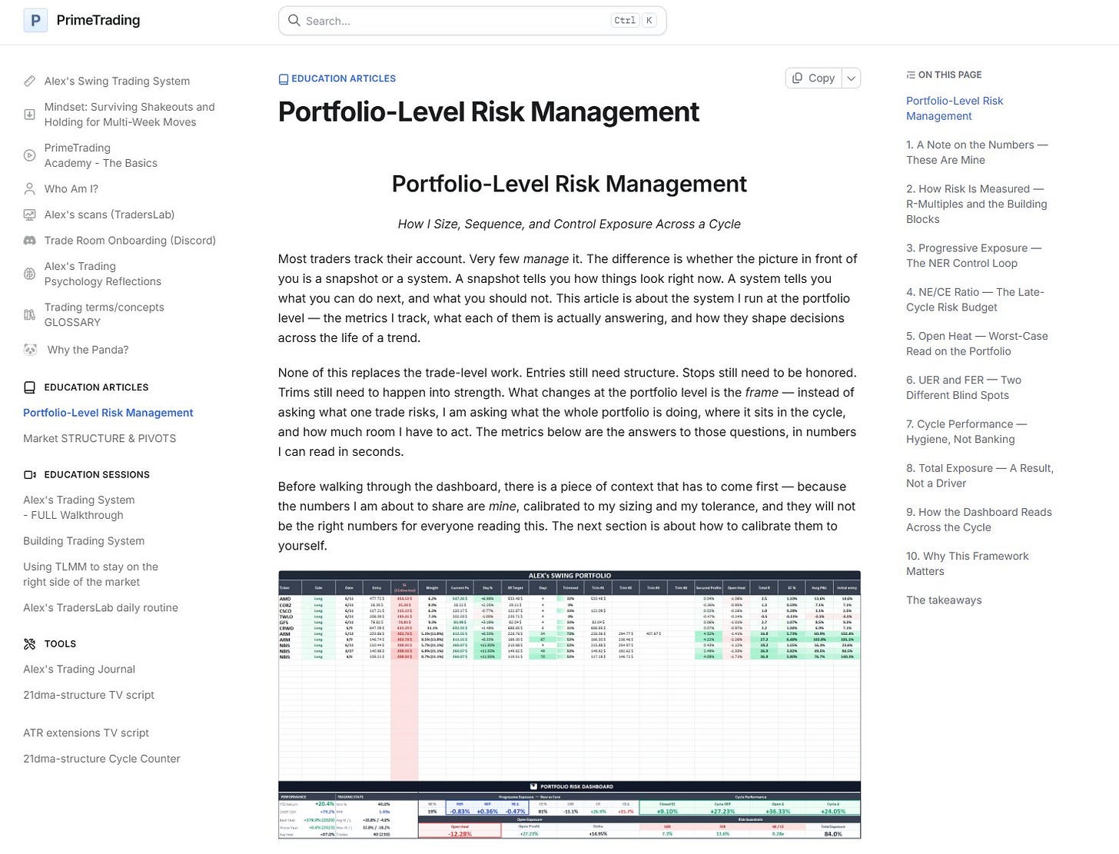Open 21dma-structure Cycle Counter
This screenshot has height=854, width=1119.
tap(101, 759)
